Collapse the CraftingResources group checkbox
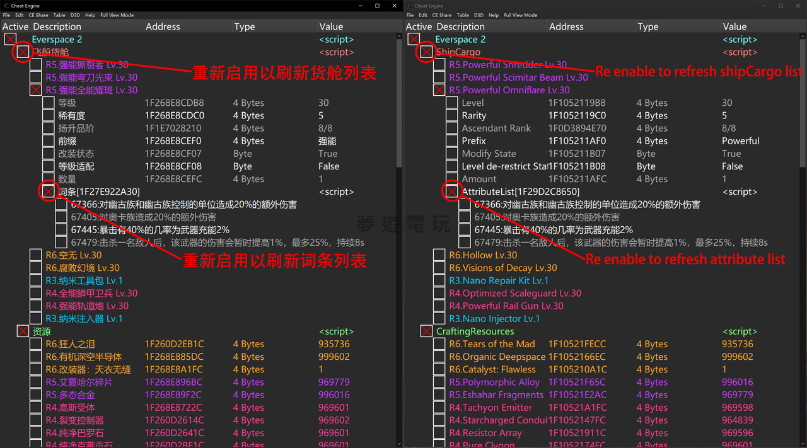 coord(426,331)
